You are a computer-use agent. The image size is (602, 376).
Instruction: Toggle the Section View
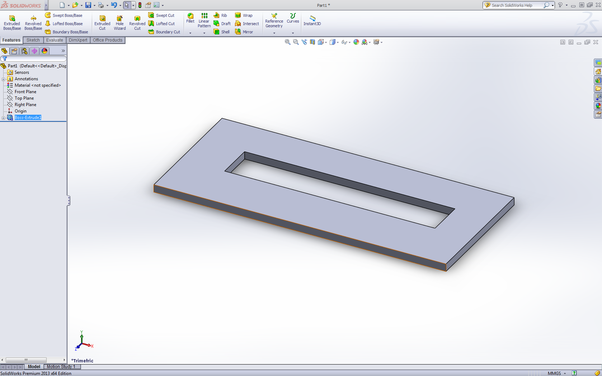[x=312, y=42]
